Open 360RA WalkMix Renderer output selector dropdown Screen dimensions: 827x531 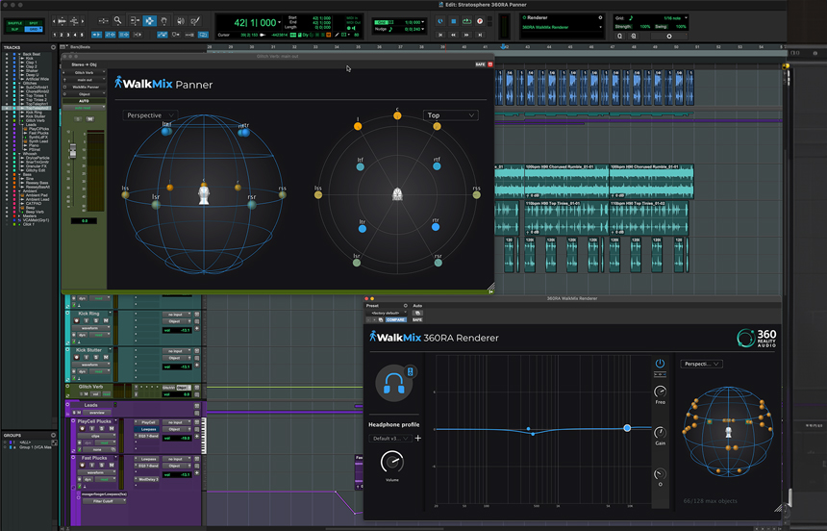pyautogui.click(x=562, y=27)
